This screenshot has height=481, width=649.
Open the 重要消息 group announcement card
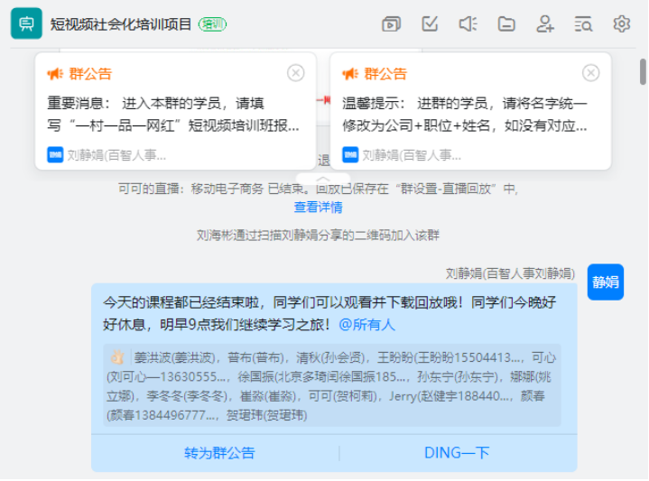175,111
